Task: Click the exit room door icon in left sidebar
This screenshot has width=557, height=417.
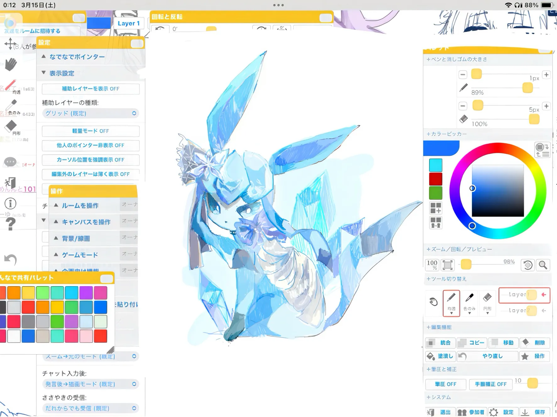Action: pos(10,183)
